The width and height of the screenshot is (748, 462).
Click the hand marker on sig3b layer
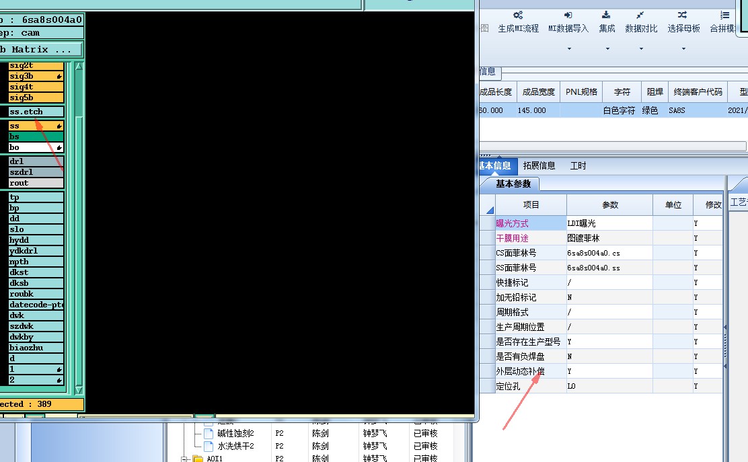(x=59, y=76)
